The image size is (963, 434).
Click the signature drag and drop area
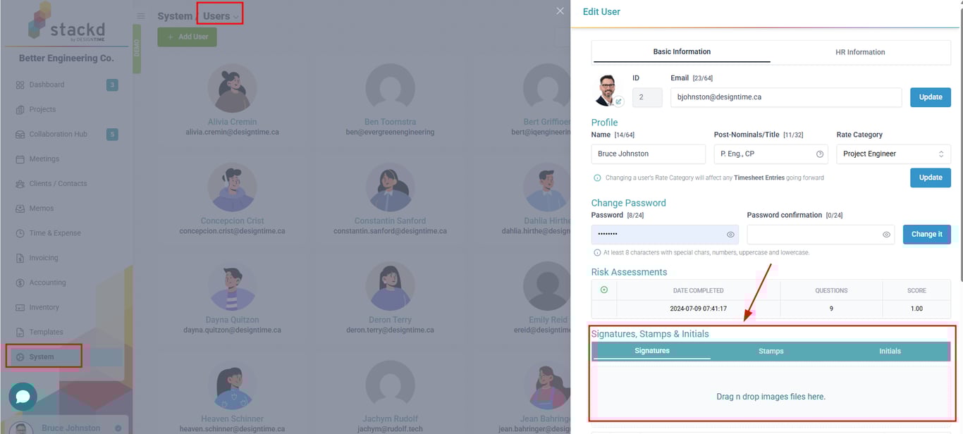(x=771, y=397)
